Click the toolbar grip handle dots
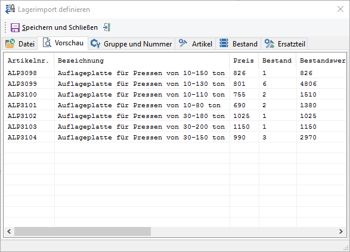 point(5,27)
